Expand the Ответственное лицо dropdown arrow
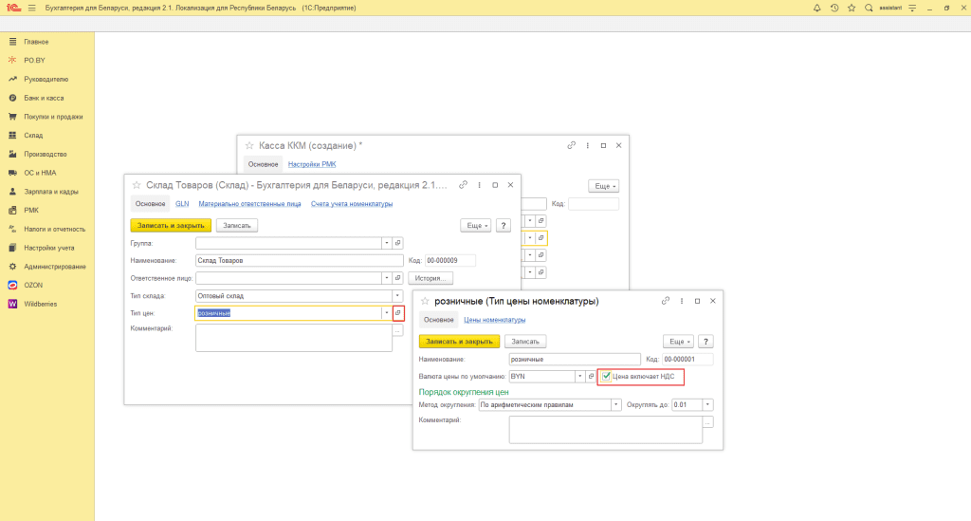The width and height of the screenshot is (971, 521). click(x=387, y=278)
